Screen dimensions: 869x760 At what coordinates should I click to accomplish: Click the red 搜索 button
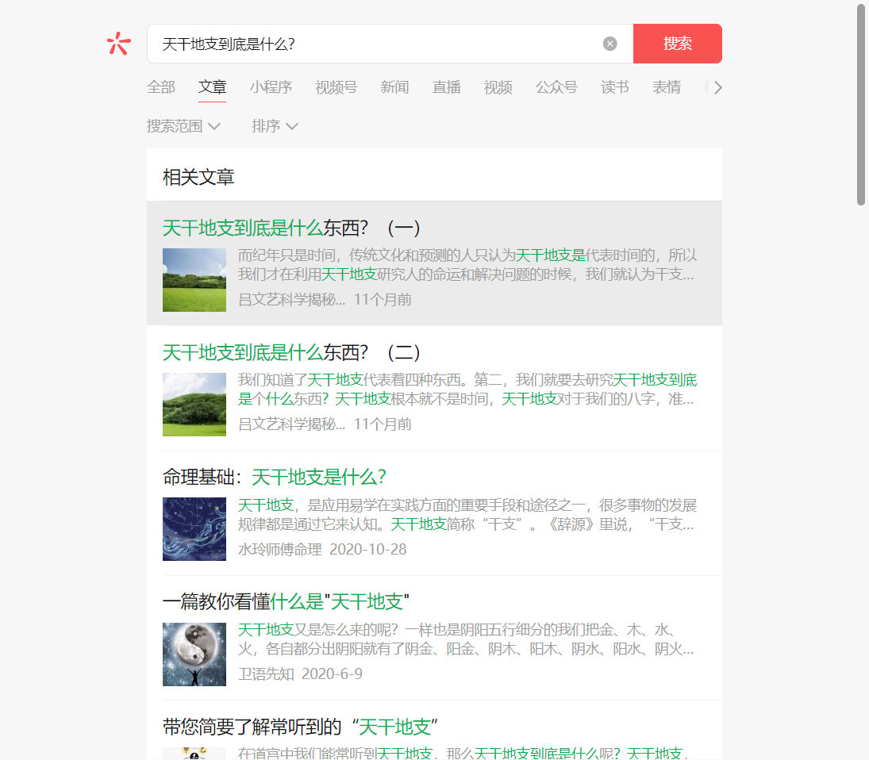pos(677,43)
